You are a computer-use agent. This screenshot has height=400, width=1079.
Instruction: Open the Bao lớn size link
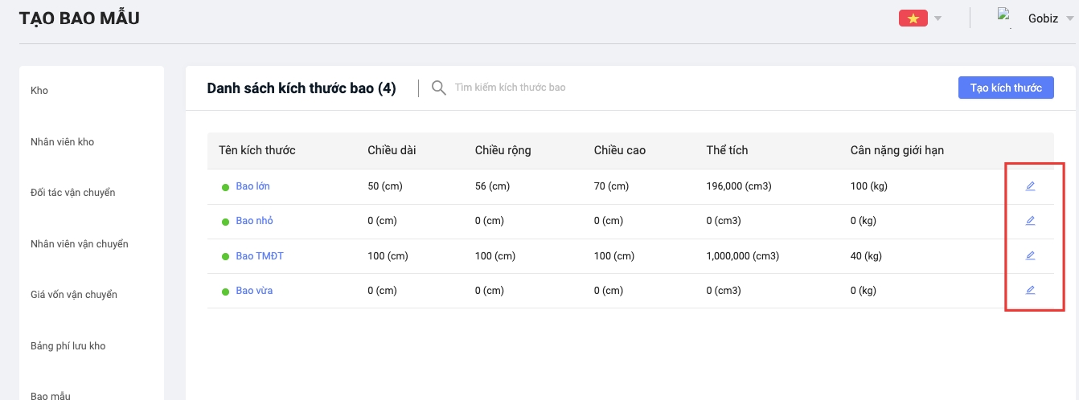pos(252,186)
